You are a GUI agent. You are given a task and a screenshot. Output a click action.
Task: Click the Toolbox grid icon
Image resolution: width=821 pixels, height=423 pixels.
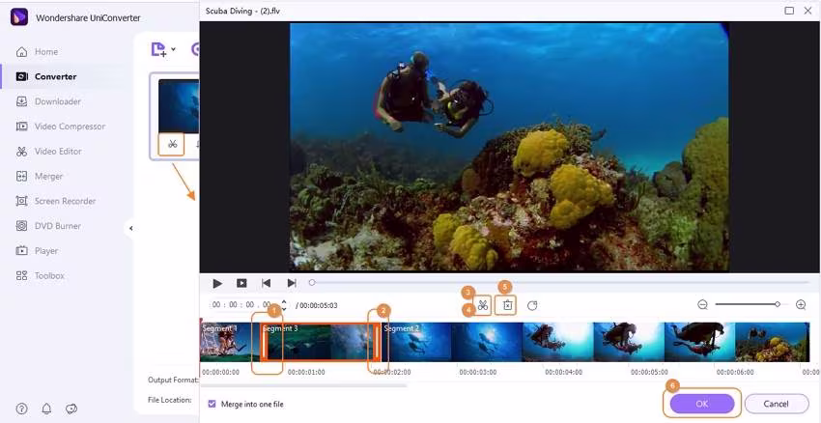click(x=21, y=275)
